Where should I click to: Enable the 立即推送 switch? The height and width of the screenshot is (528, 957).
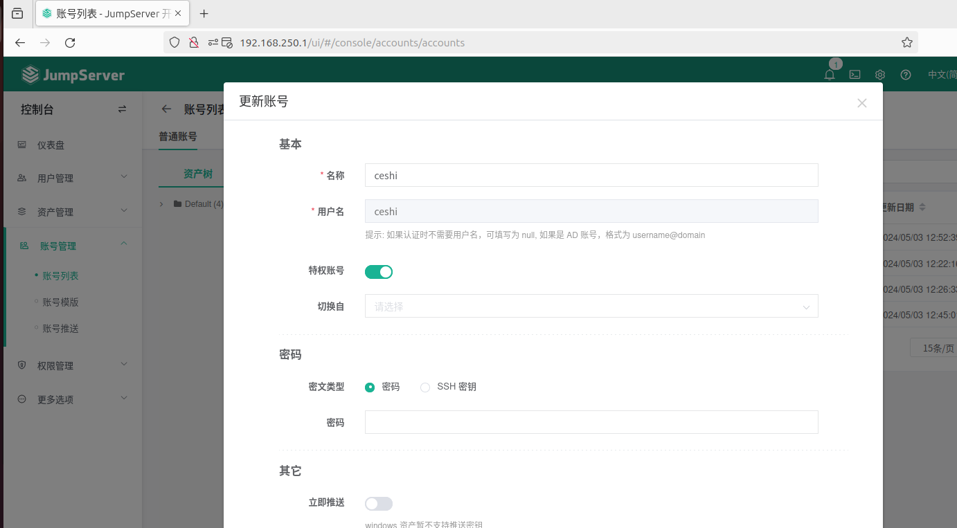coord(379,504)
